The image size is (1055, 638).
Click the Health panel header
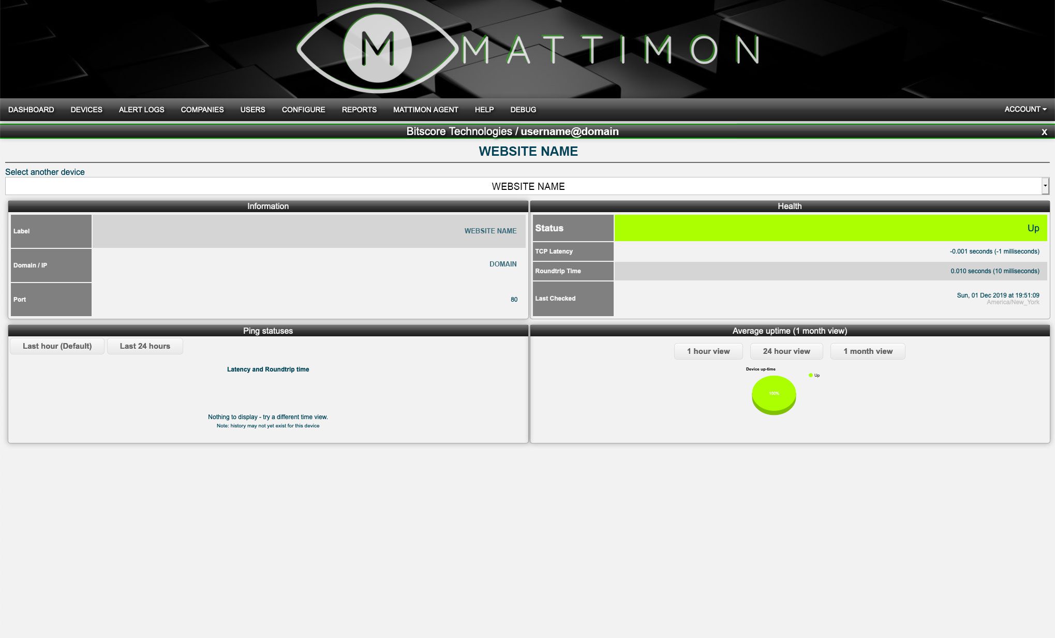tap(790, 206)
